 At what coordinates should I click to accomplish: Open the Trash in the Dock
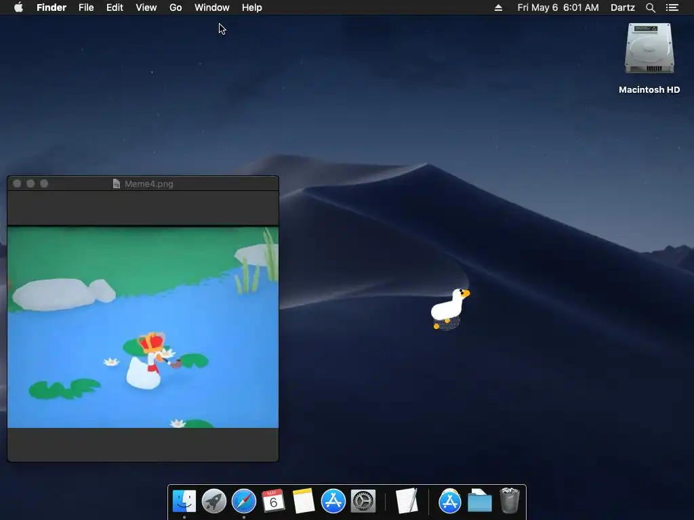click(x=510, y=500)
